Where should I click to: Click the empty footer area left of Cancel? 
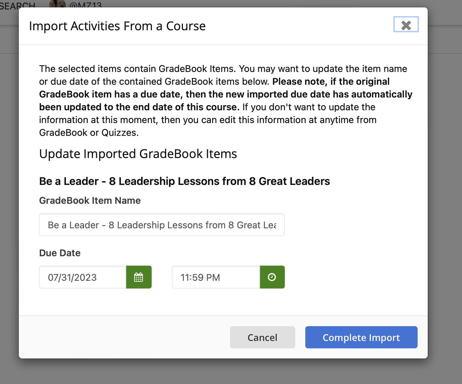coord(124,337)
